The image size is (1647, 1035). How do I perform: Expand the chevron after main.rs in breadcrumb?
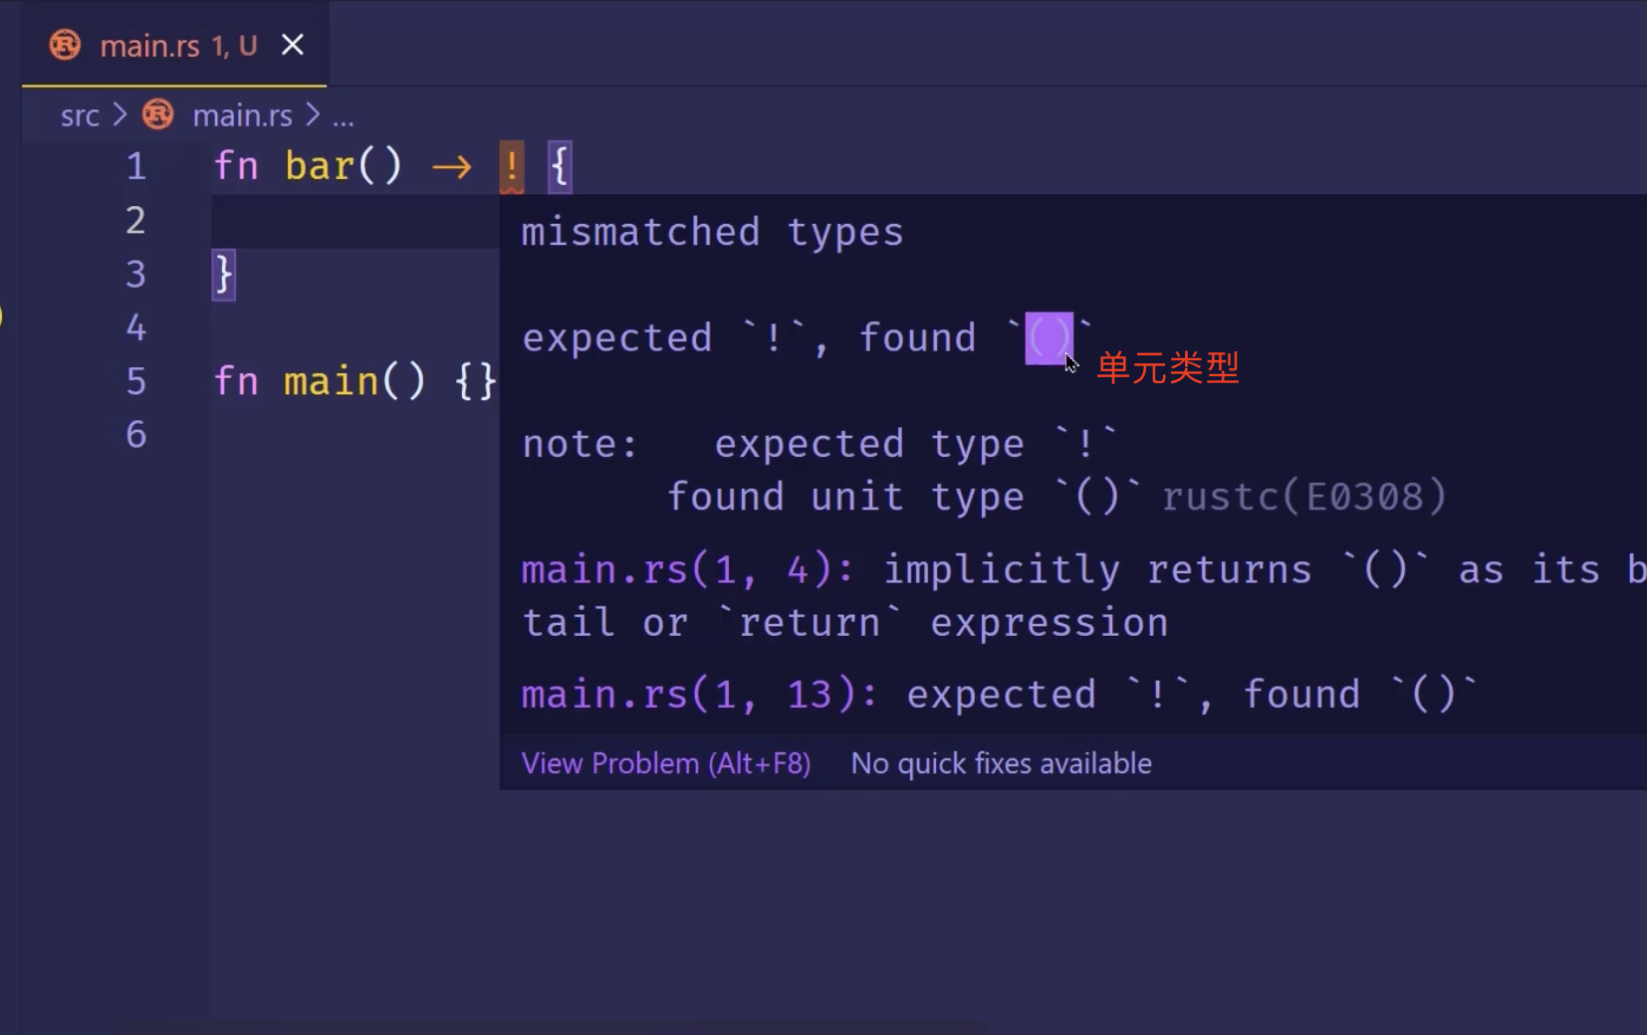pyautogui.click(x=313, y=115)
